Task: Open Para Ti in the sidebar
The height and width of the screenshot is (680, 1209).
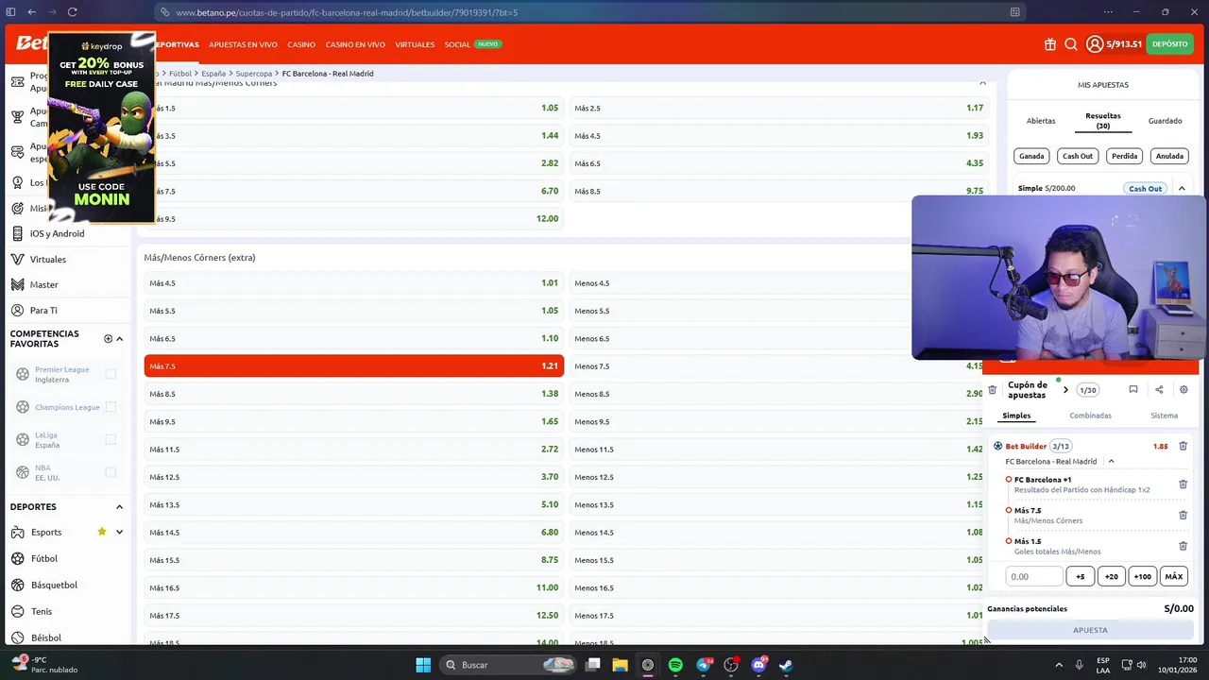Action: 43,310
